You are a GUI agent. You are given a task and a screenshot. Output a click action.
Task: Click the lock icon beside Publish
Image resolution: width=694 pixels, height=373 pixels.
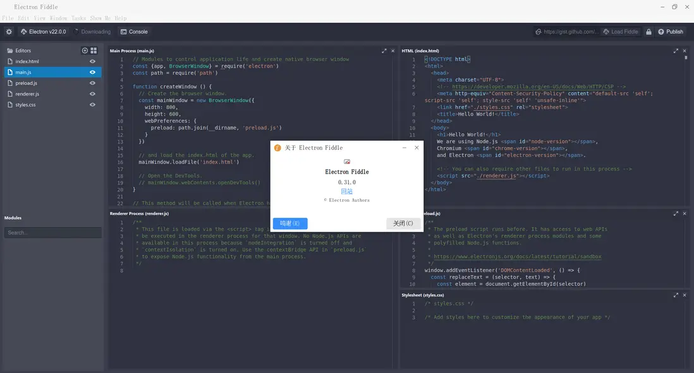point(648,32)
